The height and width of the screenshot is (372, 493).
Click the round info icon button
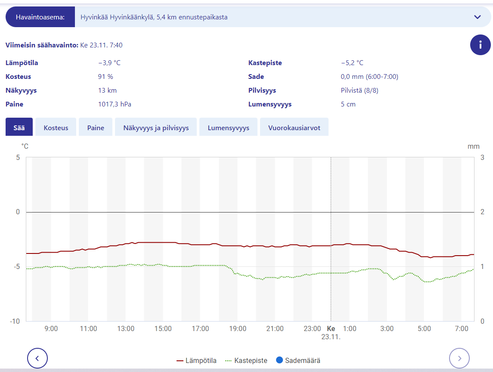point(480,45)
